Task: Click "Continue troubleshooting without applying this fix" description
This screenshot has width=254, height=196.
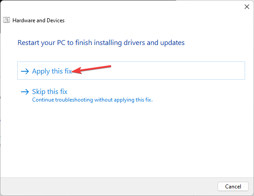Action: pos(93,100)
